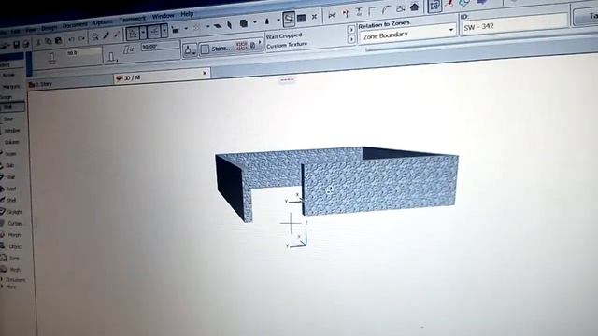Viewport: 598px width, 336px height.
Task: Select the Marquee tool in toolbox
Action: (x=11, y=87)
